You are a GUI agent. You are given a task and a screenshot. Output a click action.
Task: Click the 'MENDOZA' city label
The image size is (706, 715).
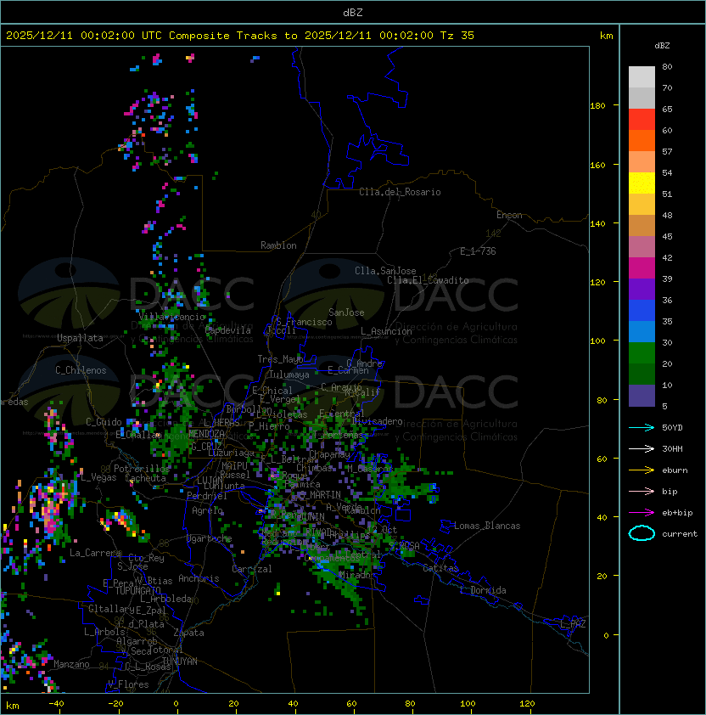tap(206, 434)
